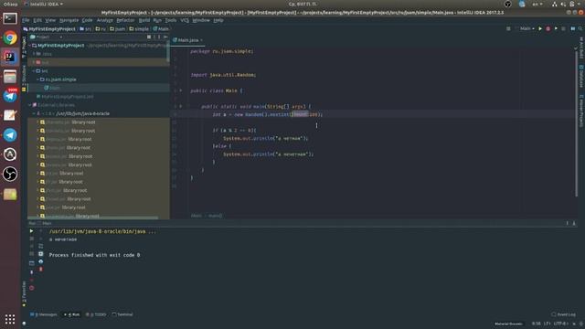The image size is (585, 329).
Task: Rerun Main in Run tool window
Action: [31, 231]
